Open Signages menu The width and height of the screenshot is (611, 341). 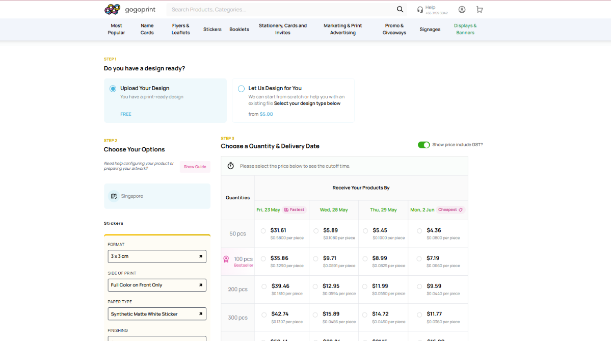click(430, 30)
